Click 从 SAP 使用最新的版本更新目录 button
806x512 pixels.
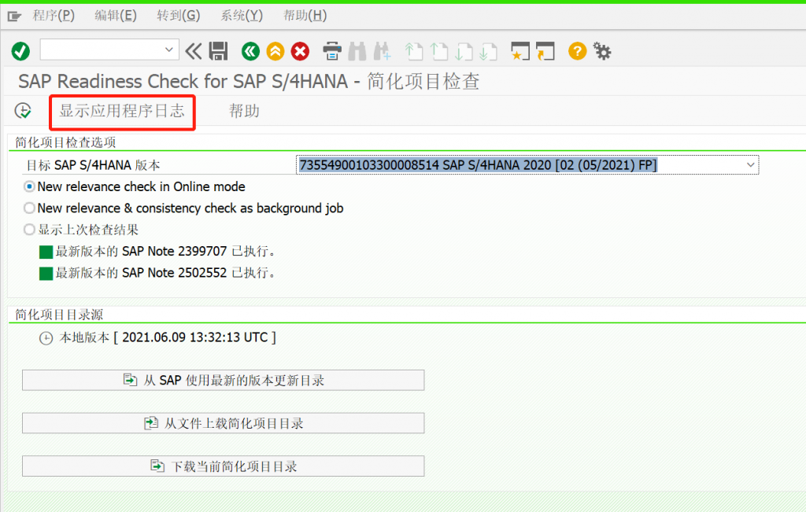(x=223, y=380)
